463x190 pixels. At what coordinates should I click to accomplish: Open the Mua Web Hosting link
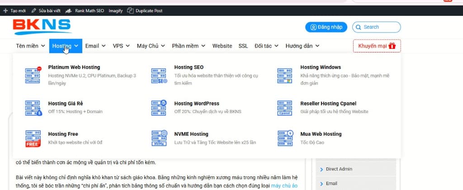(321, 134)
